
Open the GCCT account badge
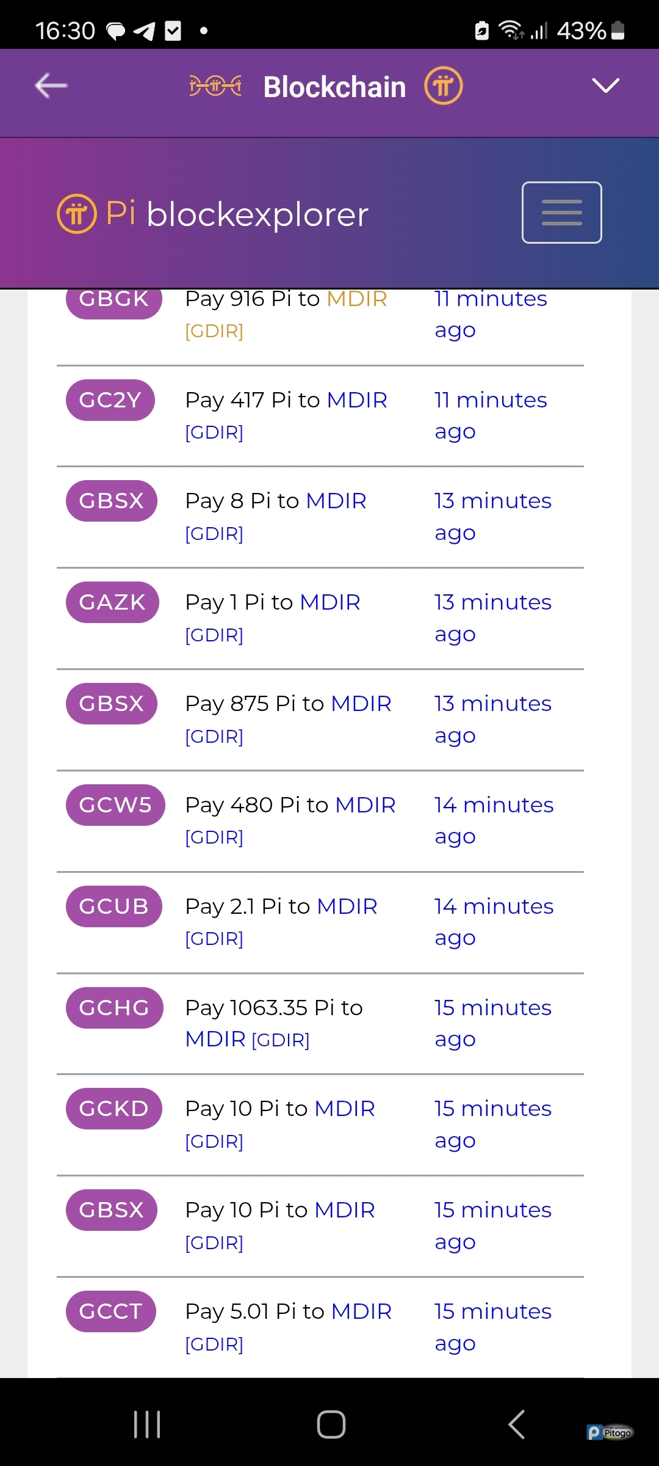(111, 1311)
